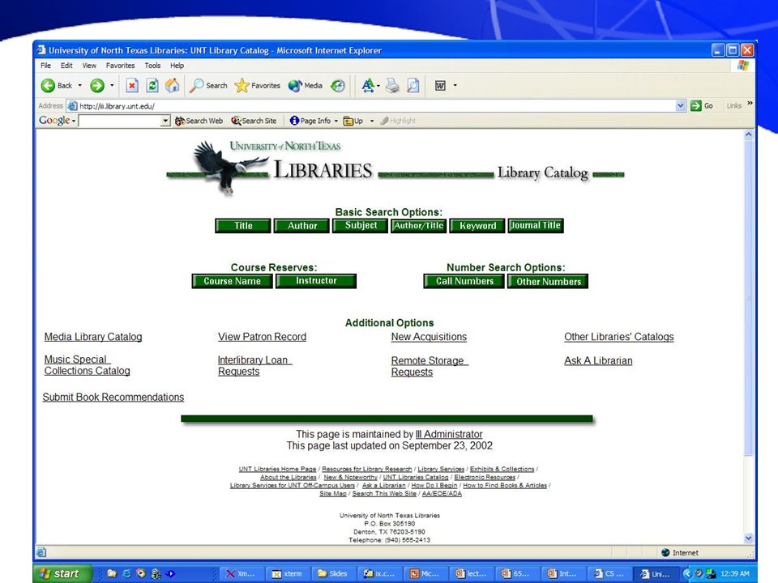Click the vertical scrollbar up arrow
The image size is (778, 583).
(x=749, y=134)
